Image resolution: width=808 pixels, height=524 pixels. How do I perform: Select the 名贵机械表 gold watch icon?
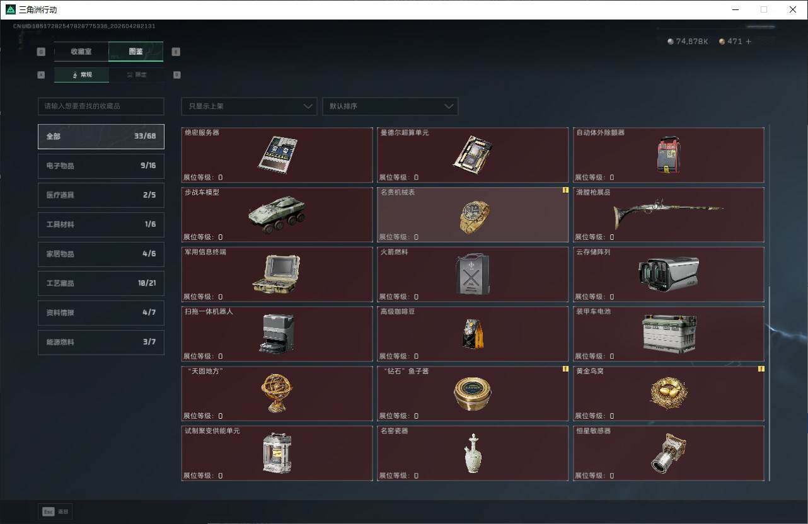point(474,217)
